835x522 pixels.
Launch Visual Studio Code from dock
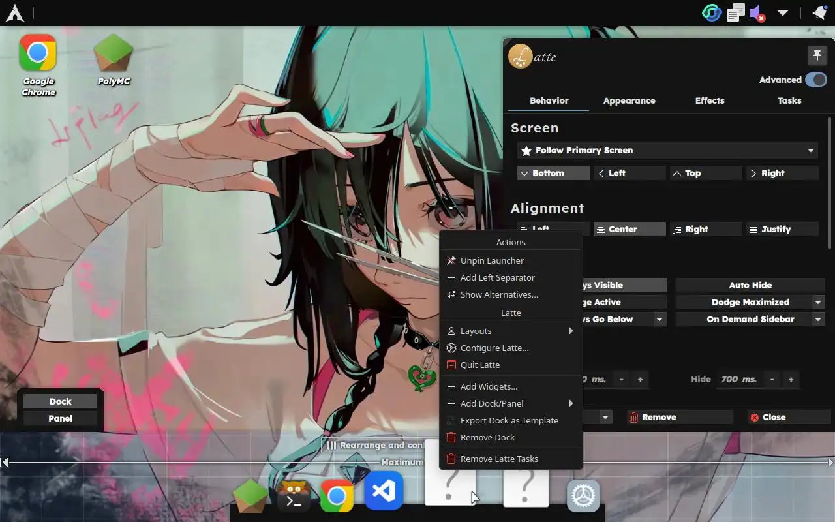pyautogui.click(x=384, y=491)
